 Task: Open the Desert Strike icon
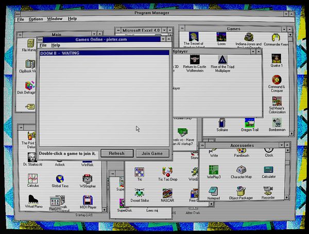point(140,193)
